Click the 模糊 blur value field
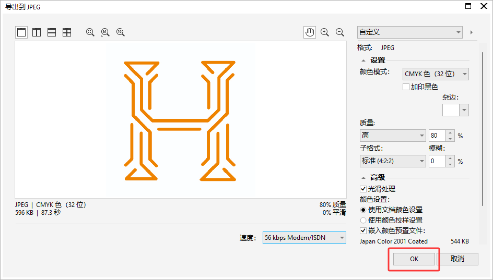This screenshot has width=493, height=280. [x=437, y=161]
